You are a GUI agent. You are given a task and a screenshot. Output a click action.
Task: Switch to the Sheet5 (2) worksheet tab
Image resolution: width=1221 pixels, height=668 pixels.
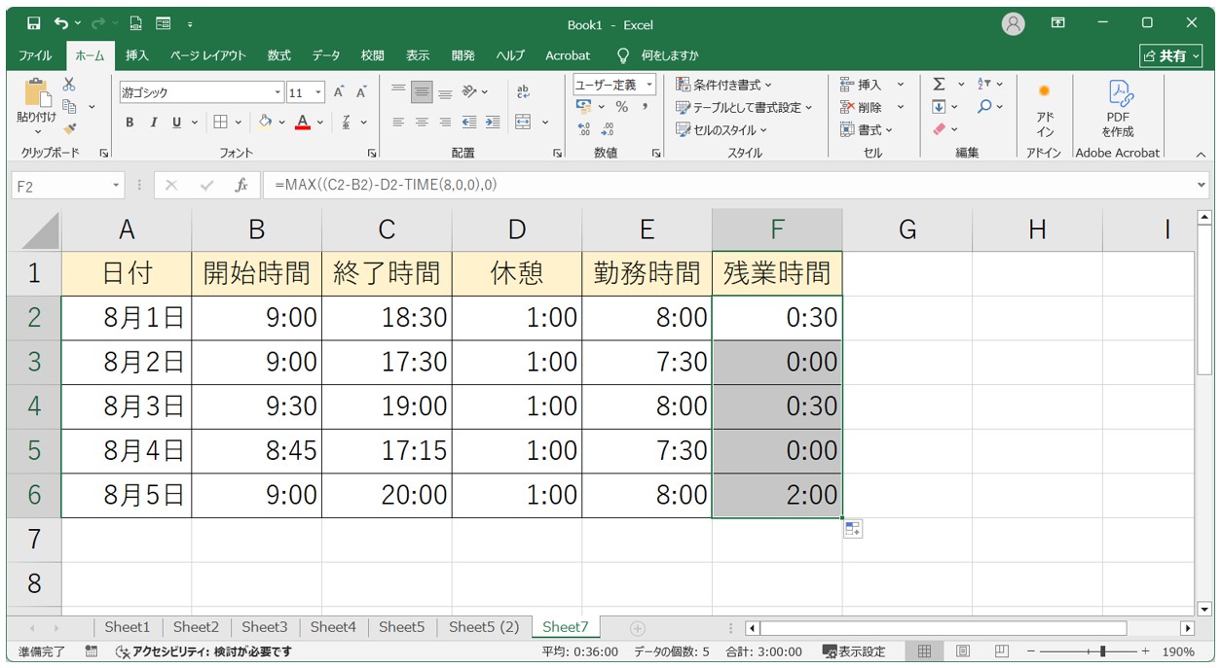(x=484, y=627)
